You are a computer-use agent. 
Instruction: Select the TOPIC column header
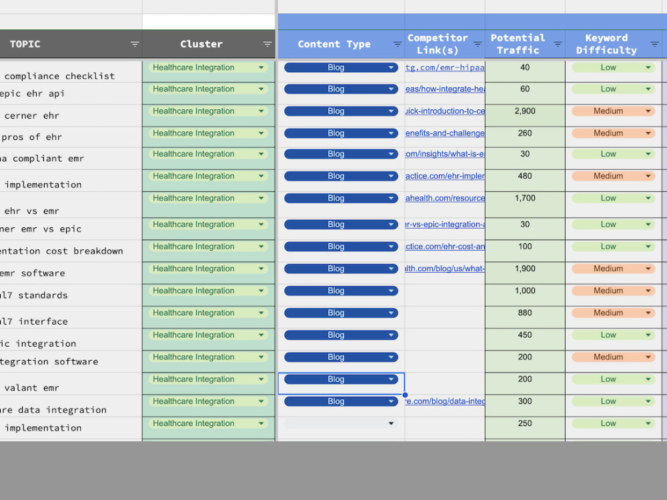(x=71, y=44)
